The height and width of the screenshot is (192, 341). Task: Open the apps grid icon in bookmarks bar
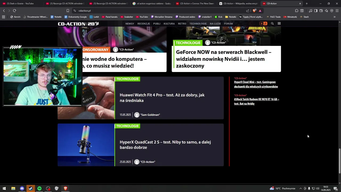tap(3, 17)
